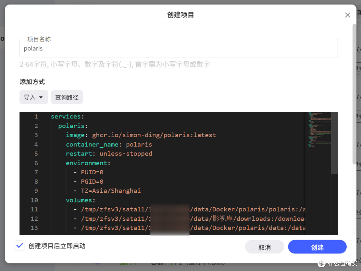Image resolution: width=361 pixels, height=271 pixels.
Task: Open the 导入 dropdown
Action: tap(34, 97)
